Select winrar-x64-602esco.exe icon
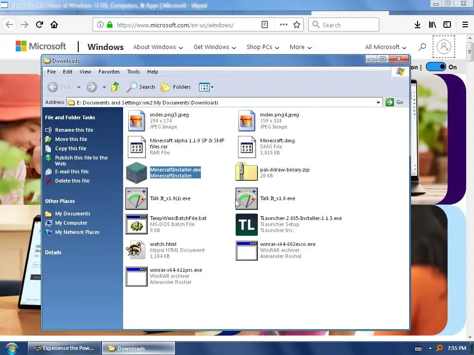The width and height of the screenshot is (474, 355). [x=247, y=251]
